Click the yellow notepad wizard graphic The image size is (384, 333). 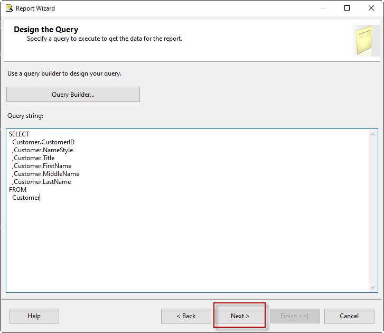pyautogui.click(x=365, y=40)
